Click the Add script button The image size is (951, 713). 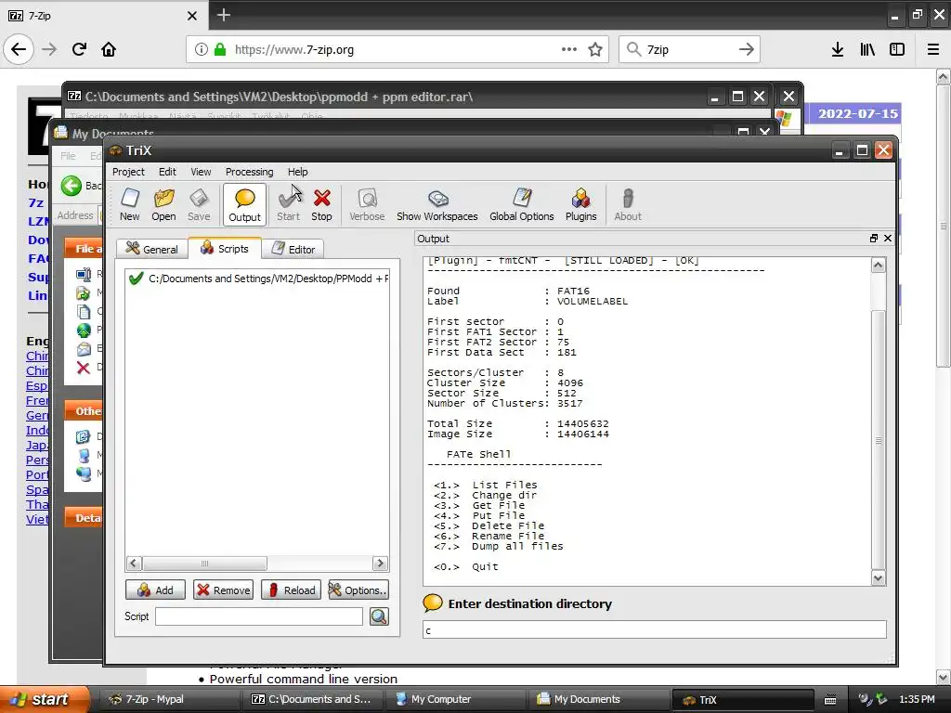click(x=155, y=590)
